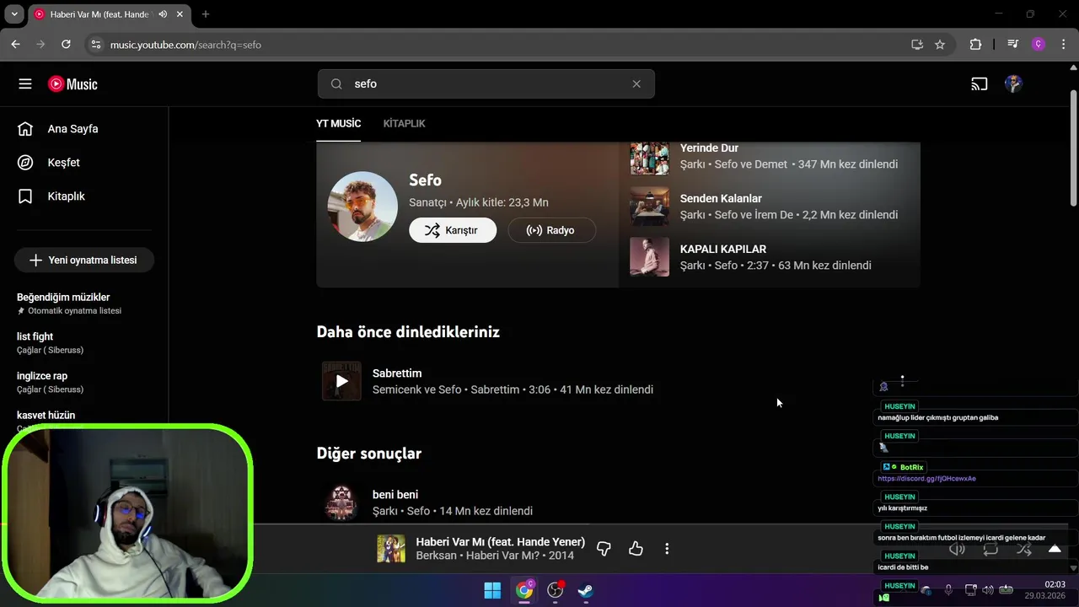
Task: Play Sabrettim via its play overlay
Action: pyautogui.click(x=341, y=381)
